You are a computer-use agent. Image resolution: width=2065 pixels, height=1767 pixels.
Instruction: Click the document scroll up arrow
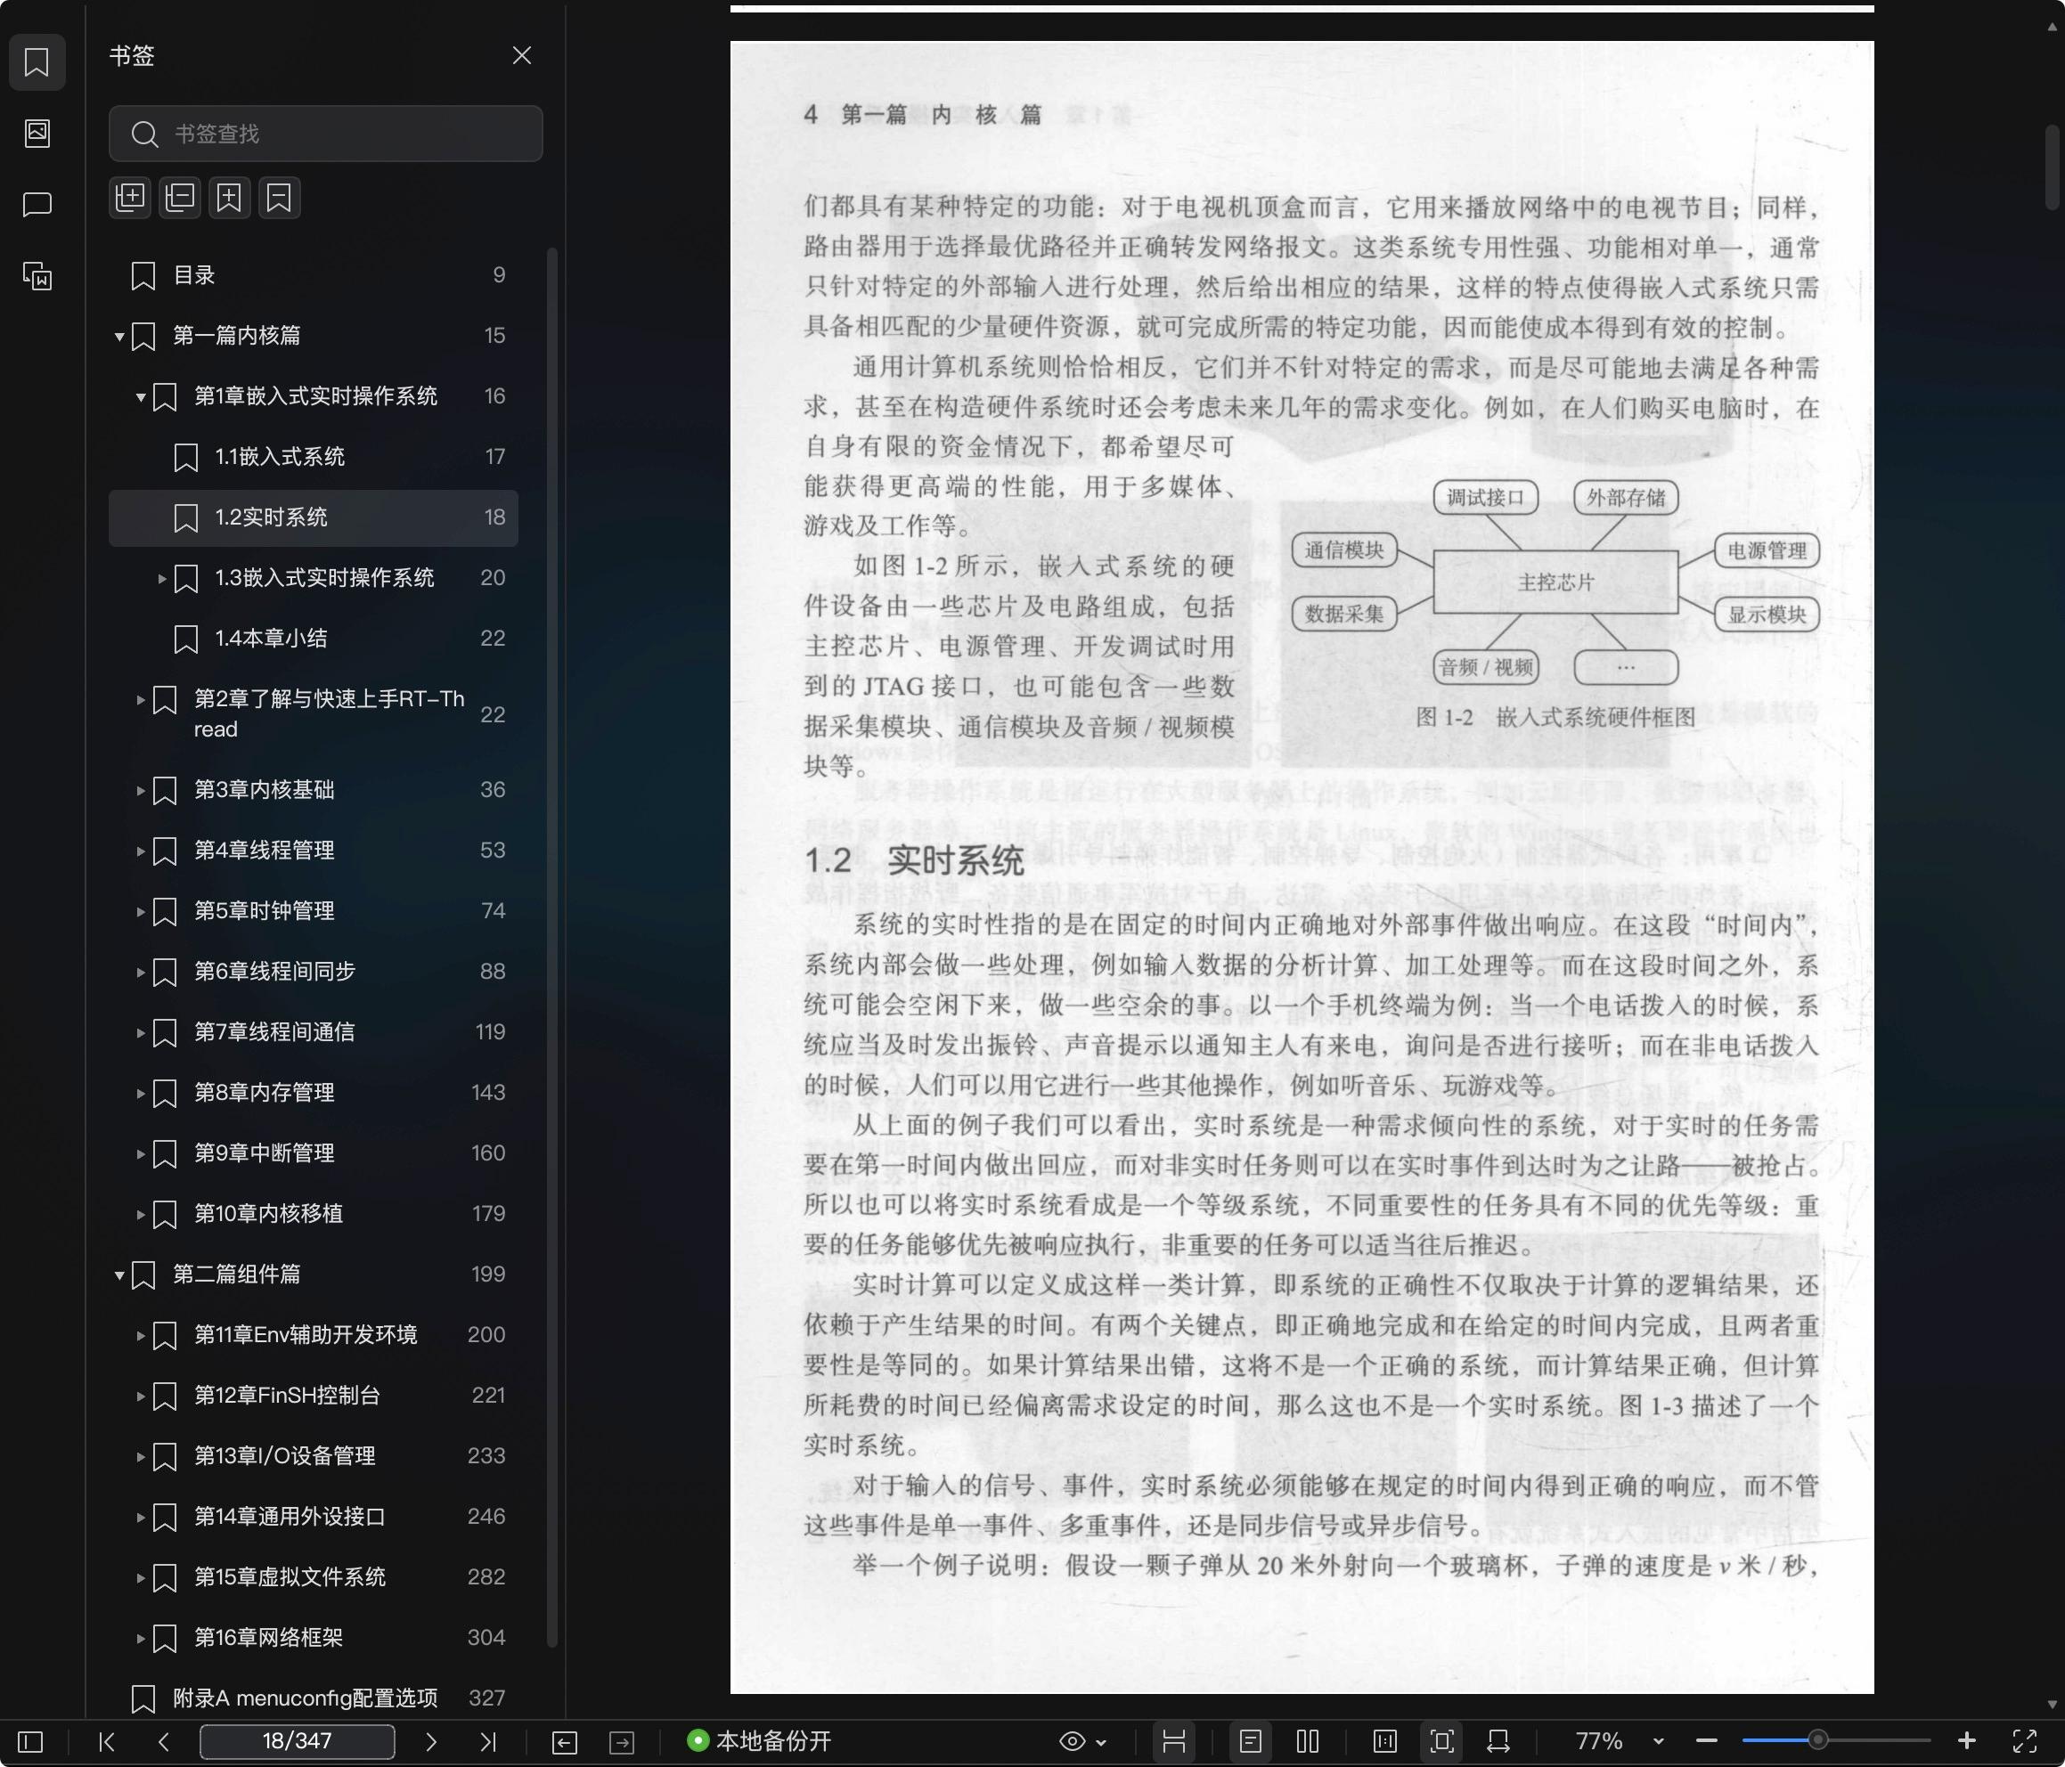pos(2052,27)
